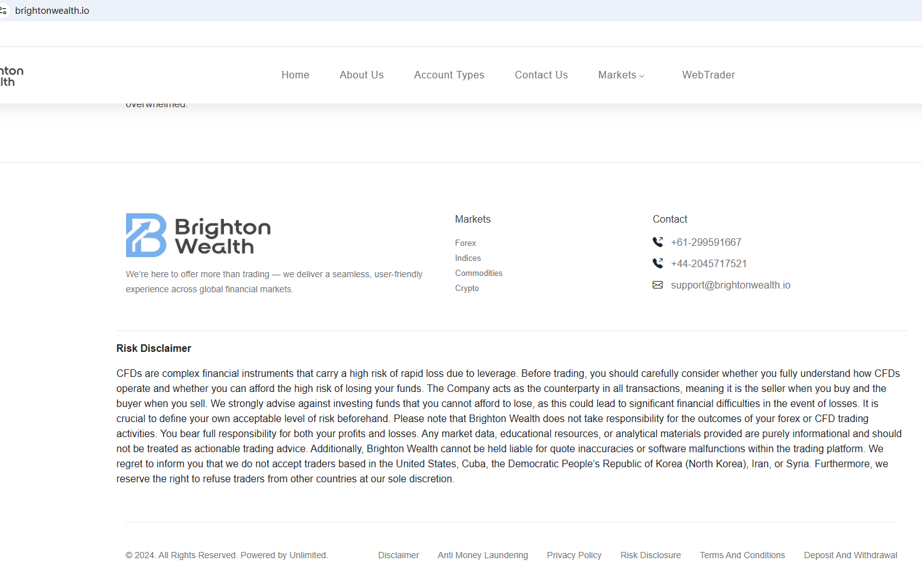Open Terms And Conditions link
This screenshot has height=577, width=922.
click(x=743, y=555)
